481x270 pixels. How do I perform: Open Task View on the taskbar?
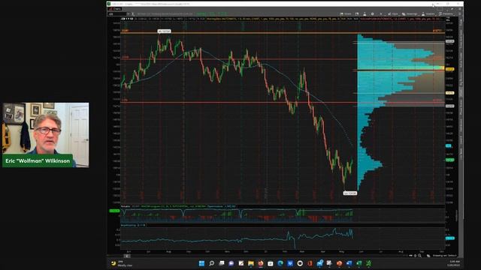click(222, 263)
